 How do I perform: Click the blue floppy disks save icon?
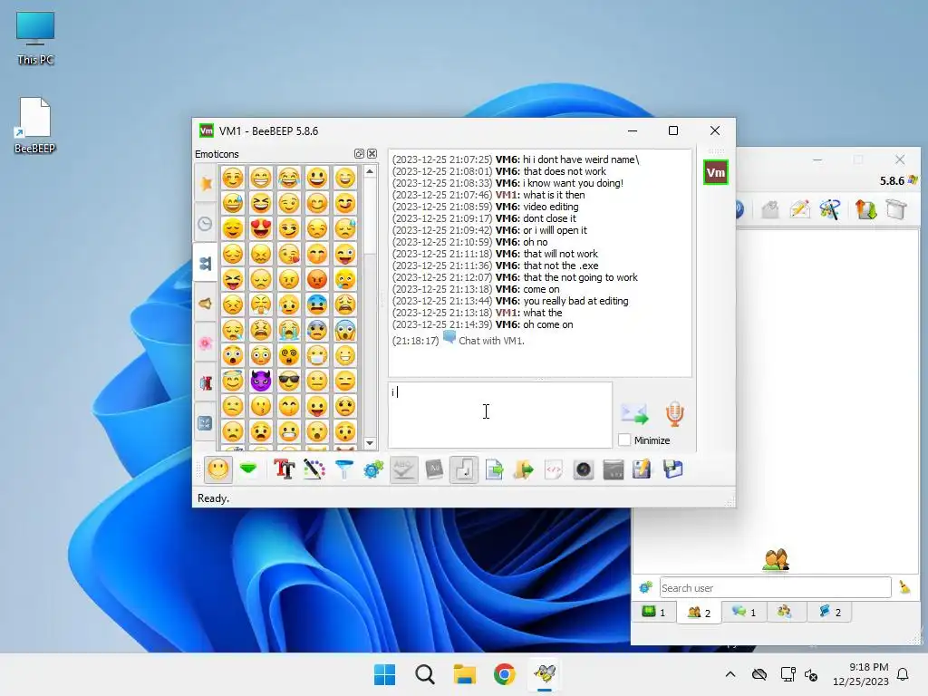[x=672, y=469]
